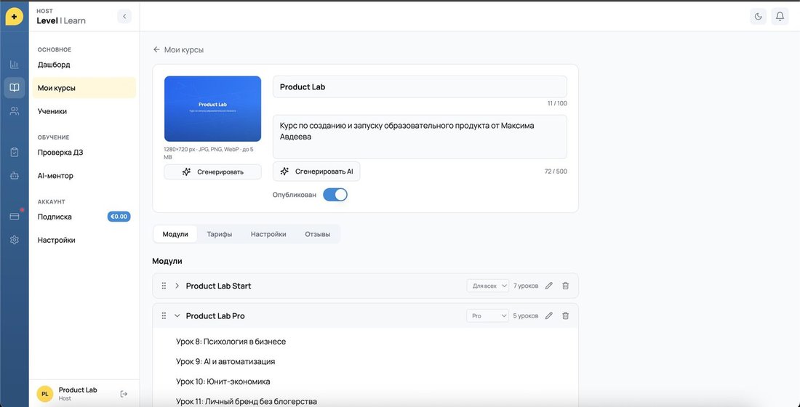The height and width of the screenshot is (407, 800).
Task: Open Дашборд in the sidebar
Action: pos(84,65)
